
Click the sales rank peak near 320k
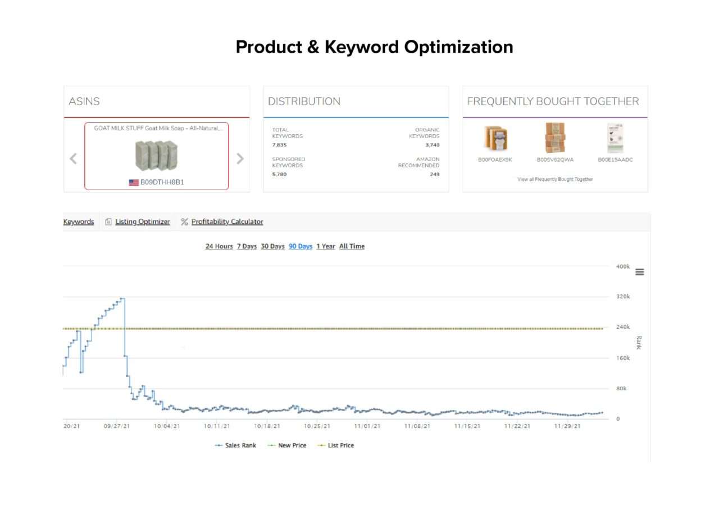[122, 298]
